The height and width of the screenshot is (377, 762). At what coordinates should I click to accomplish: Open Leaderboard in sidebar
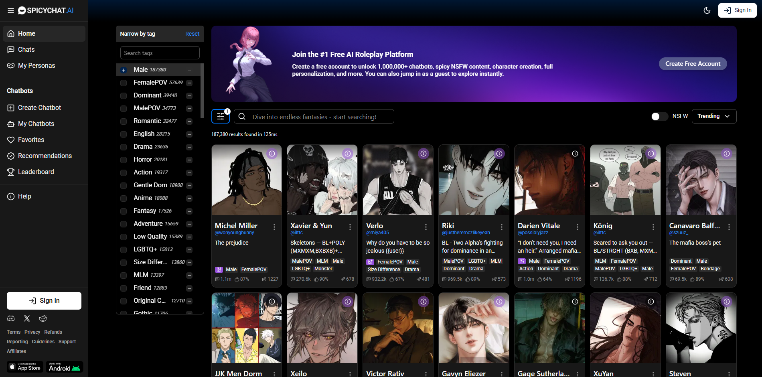tap(44, 172)
